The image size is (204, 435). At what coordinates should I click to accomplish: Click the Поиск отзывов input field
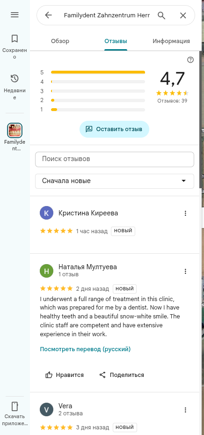(x=115, y=159)
